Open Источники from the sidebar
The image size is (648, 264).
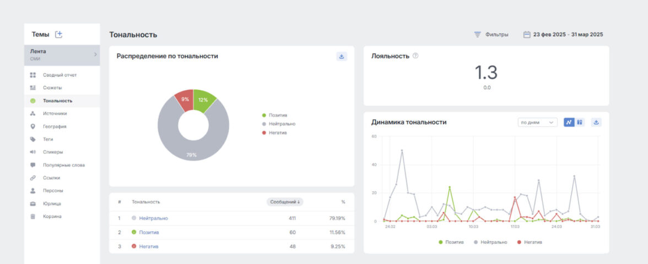tap(55, 113)
